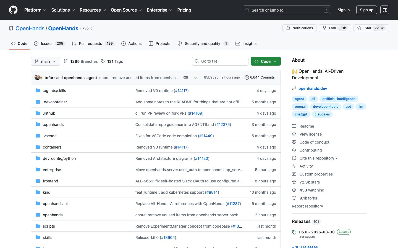Click the commit status green checkmark
Image resolution: width=398 pixels, height=248 pixels.
[196, 77]
